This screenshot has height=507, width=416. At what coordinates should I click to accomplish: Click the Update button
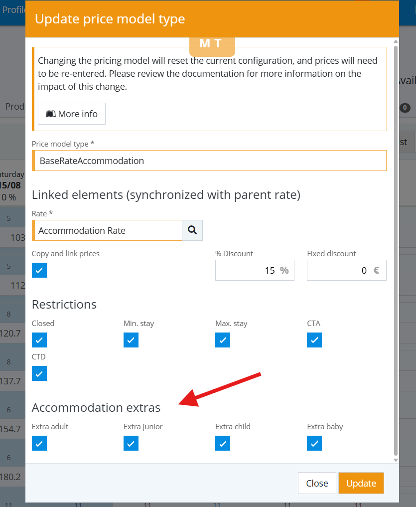[361, 483]
